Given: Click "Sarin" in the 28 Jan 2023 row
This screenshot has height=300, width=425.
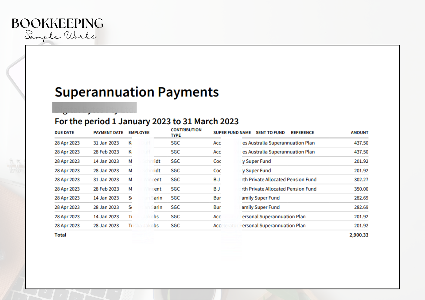Looking at the screenshot, I should [157, 207].
